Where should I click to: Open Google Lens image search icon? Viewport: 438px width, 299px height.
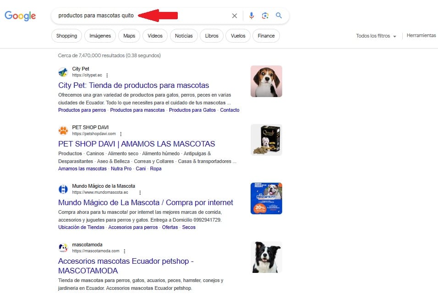tap(265, 16)
